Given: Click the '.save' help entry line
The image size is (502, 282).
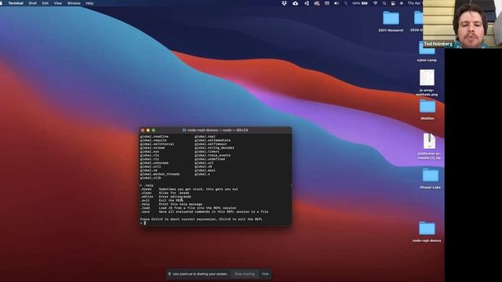Looking at the screenshot, I should click(204, 211).
